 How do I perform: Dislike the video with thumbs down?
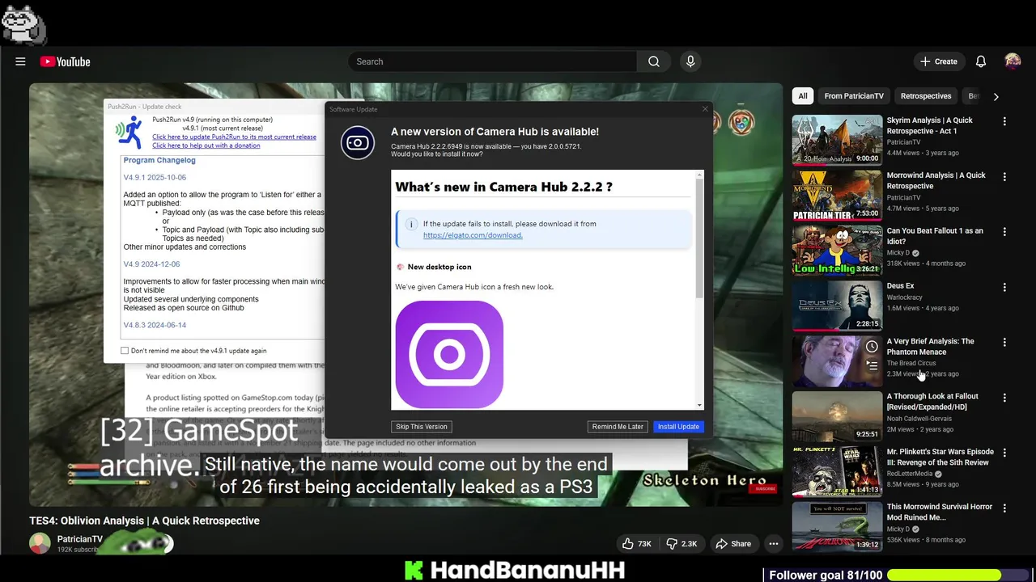(x=681, y=544)
